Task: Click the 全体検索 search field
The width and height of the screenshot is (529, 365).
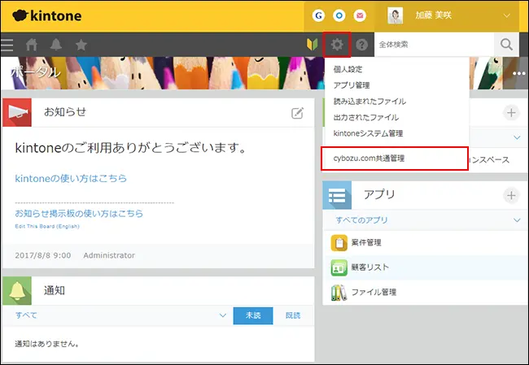Action: (433, 45)
